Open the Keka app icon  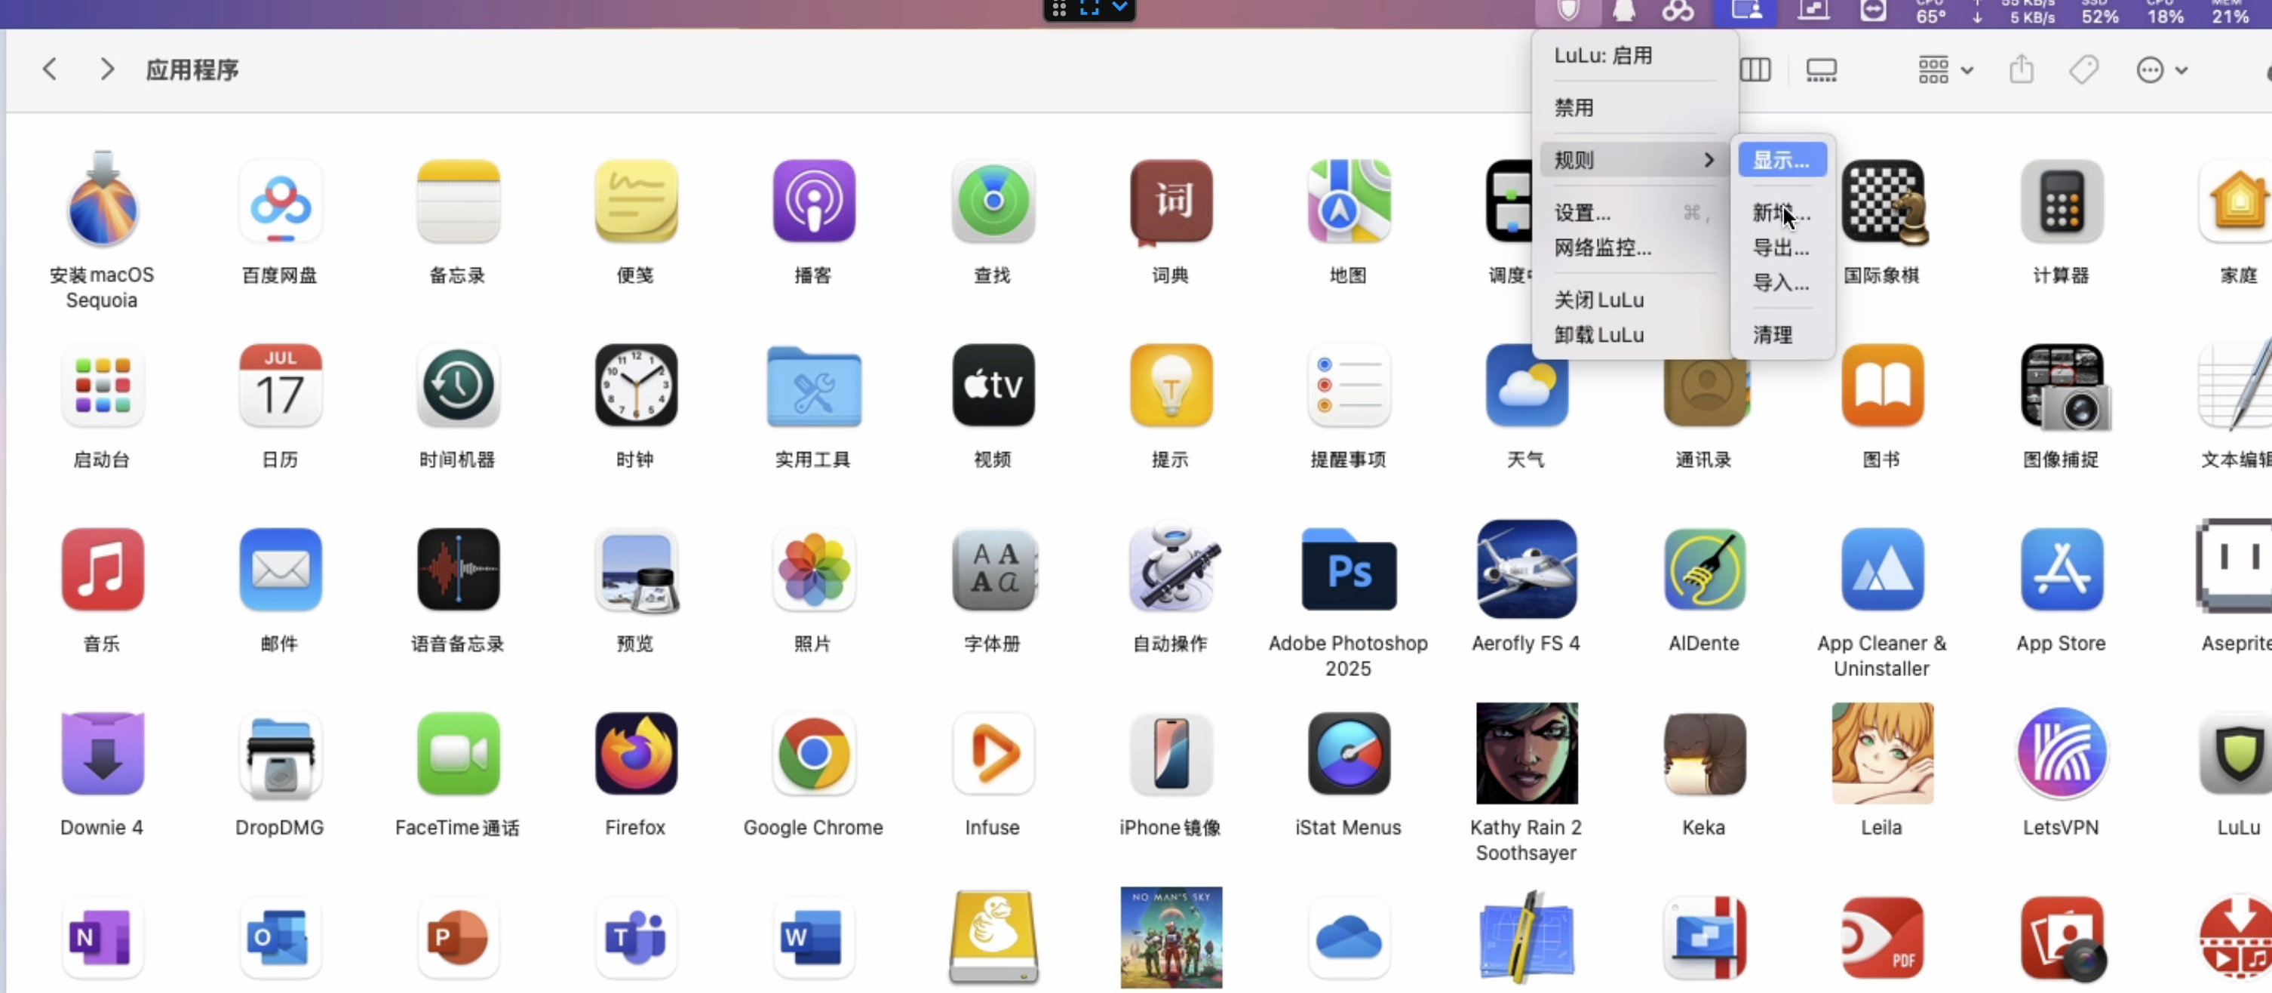1703,754
